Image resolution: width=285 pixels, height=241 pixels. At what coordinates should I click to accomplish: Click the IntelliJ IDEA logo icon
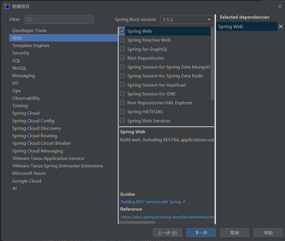(x=7, y=6)
